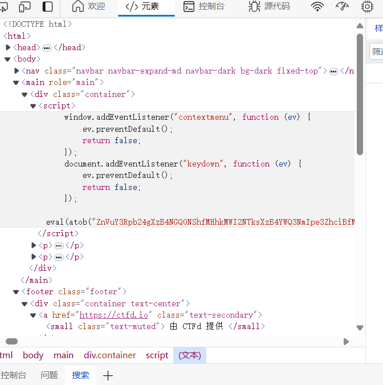Expand the second p element node
The width and height of the screenshot is (383, 385).
tap(34, 257)
